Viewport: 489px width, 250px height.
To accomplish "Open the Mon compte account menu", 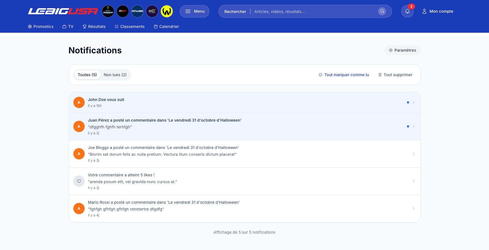I will (438, 11).
